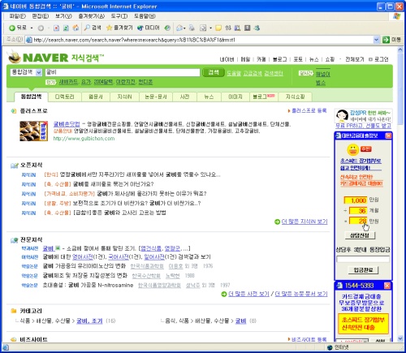Open Favorites (즐겨찾기) star button
The image size is (406, 353).
[x=119, y=28]
